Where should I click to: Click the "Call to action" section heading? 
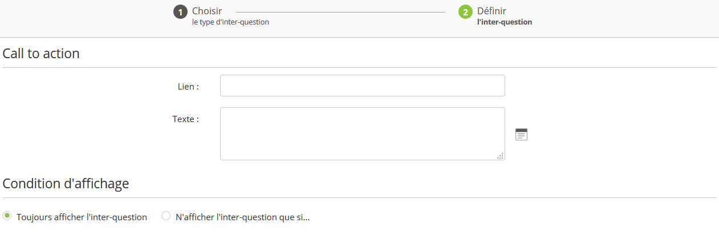tap(41, 54)
